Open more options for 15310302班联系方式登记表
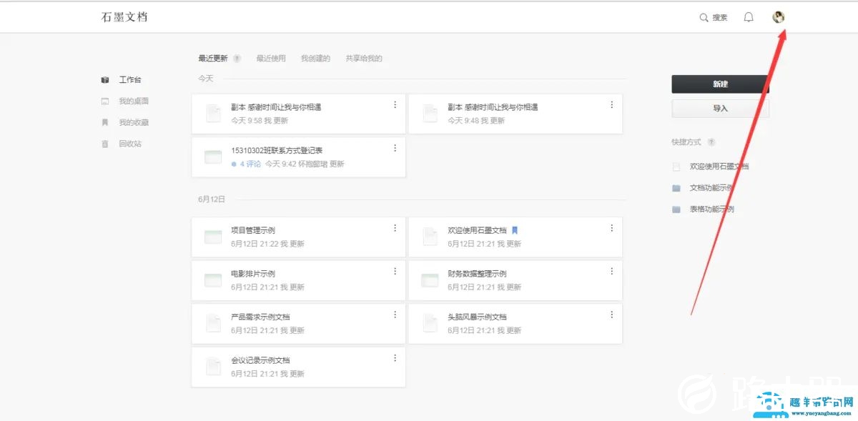The image size is (858, 421). coord(395,148)
